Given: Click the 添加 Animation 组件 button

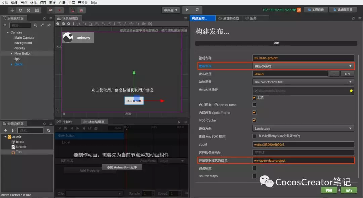Looking at the screenshot, I should point(122,167).
